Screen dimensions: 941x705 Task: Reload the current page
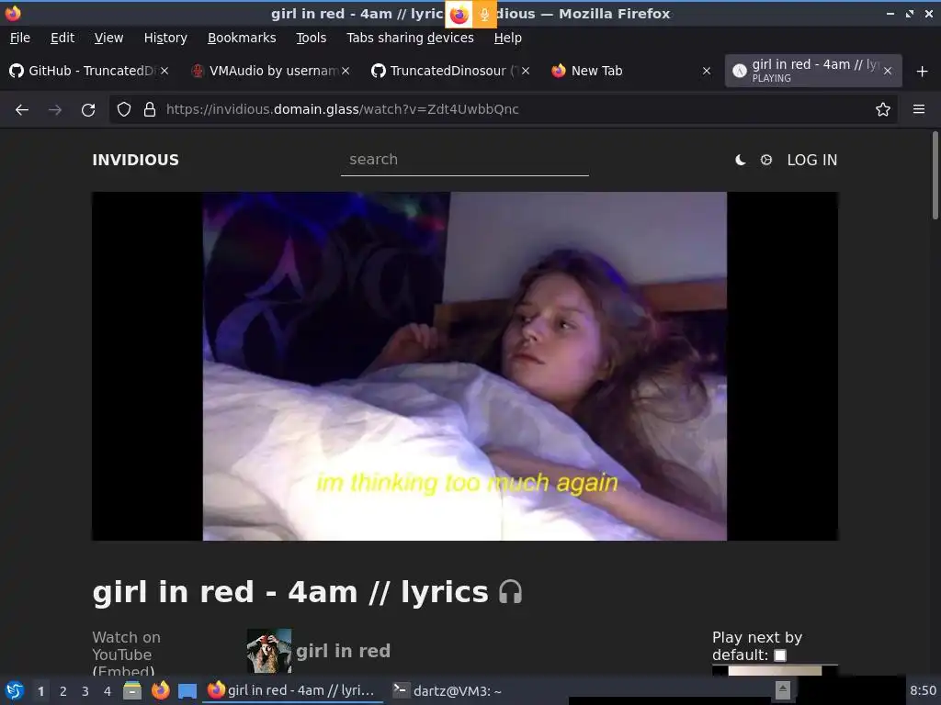point(88,110)
